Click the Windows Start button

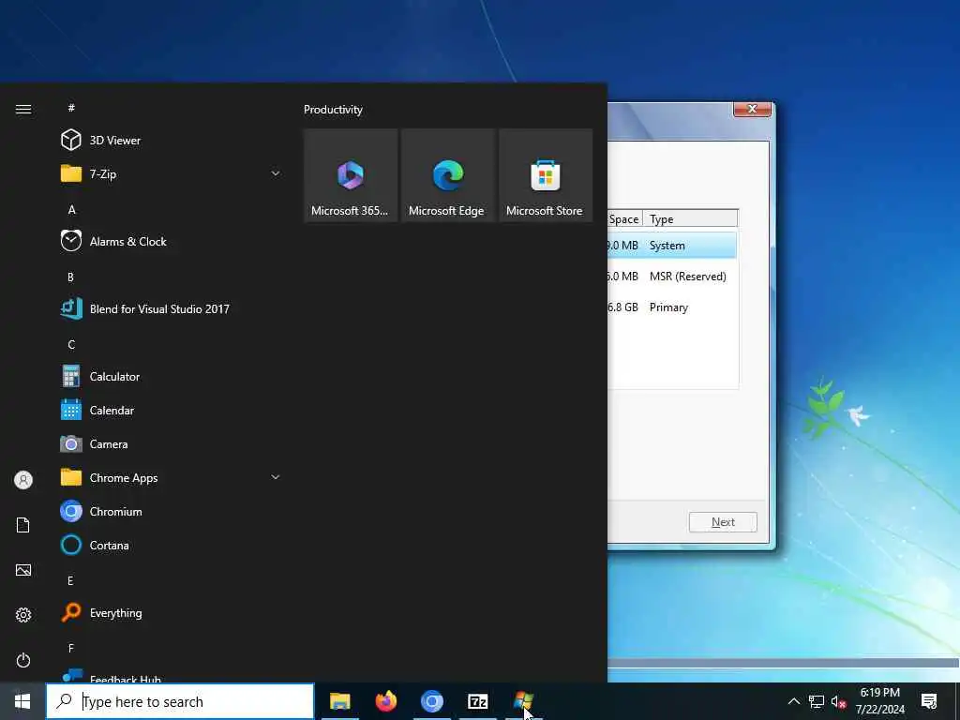tap(22, 701)
